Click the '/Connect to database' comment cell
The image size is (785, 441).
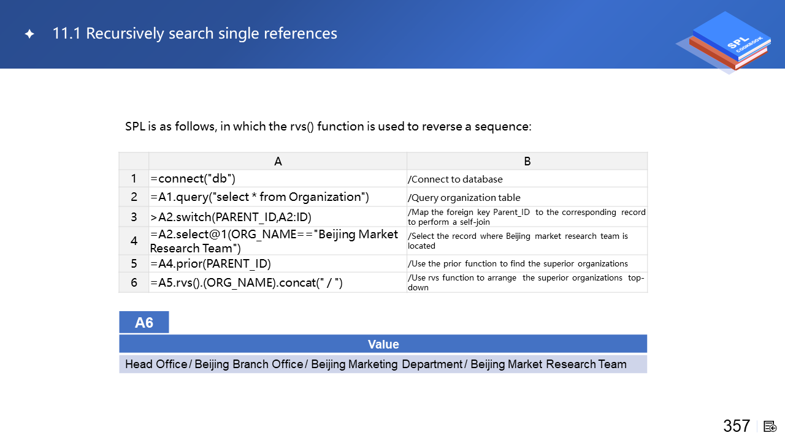pyautogui.click(x=527, y=179)
